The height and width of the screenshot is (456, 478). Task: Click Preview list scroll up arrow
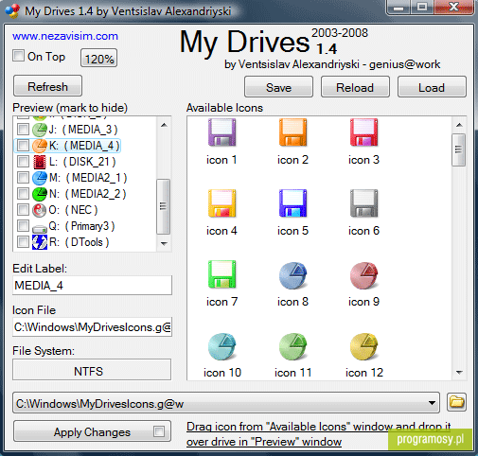click(164, 125)
